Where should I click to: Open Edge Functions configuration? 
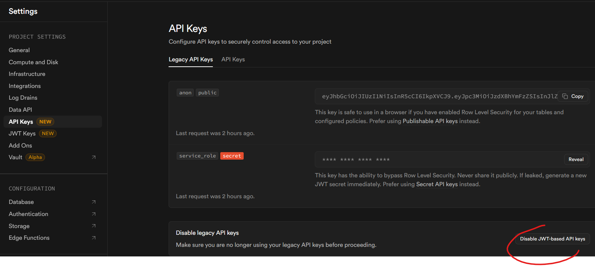(x=29, y=238)
